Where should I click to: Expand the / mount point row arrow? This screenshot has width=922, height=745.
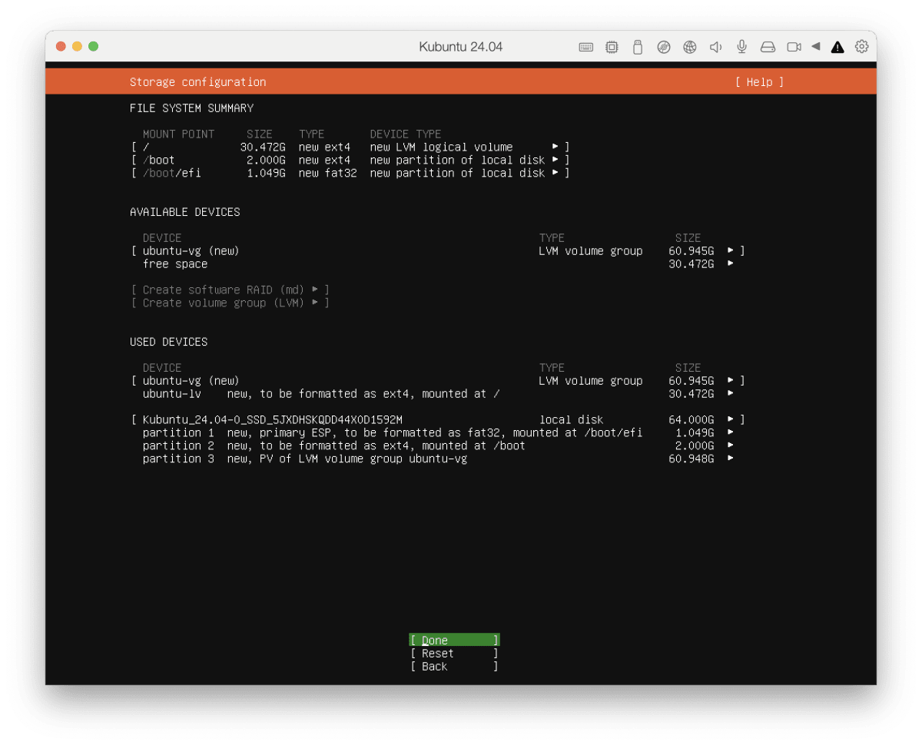pos(556,147)
